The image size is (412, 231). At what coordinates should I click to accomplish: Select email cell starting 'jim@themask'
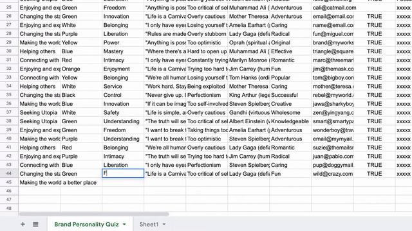[333, 69]
